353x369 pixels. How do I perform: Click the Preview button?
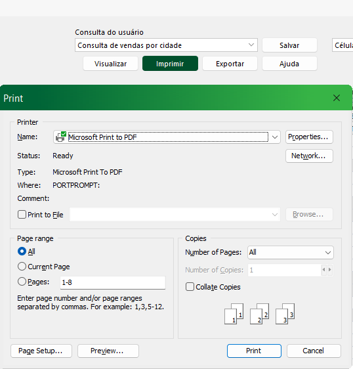click(108, 351)
